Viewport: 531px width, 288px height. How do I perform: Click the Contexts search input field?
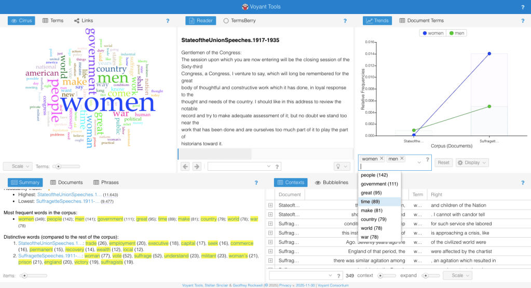(301, 275)
